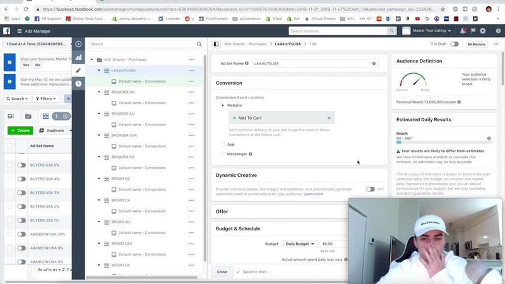Toggle the Dynamic Creative switch
The width and height of the screenshot is (505, 284).
coord(371,189)
